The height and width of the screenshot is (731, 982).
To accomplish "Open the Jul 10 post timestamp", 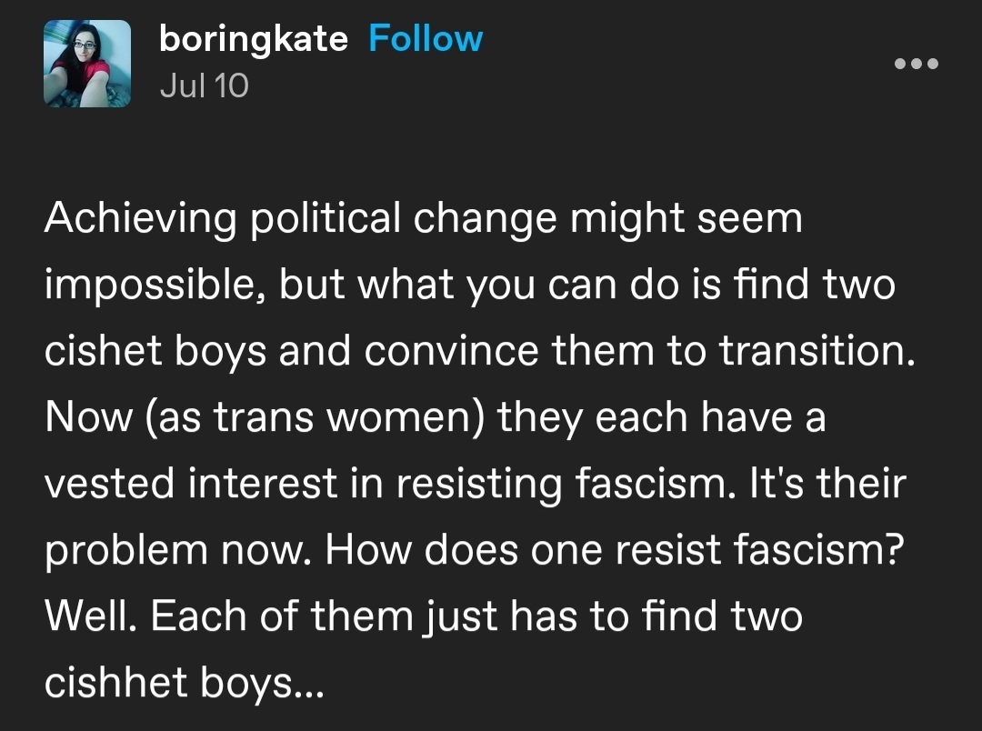I will [x=205, y=85].
